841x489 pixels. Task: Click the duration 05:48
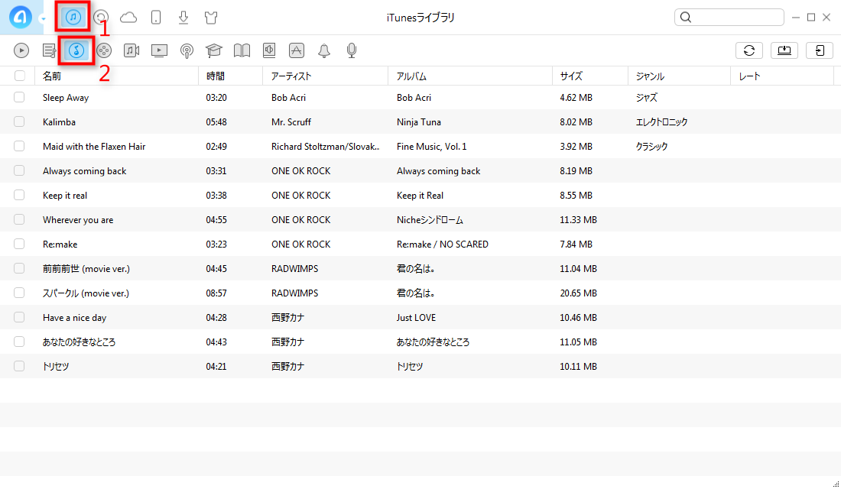216,122
